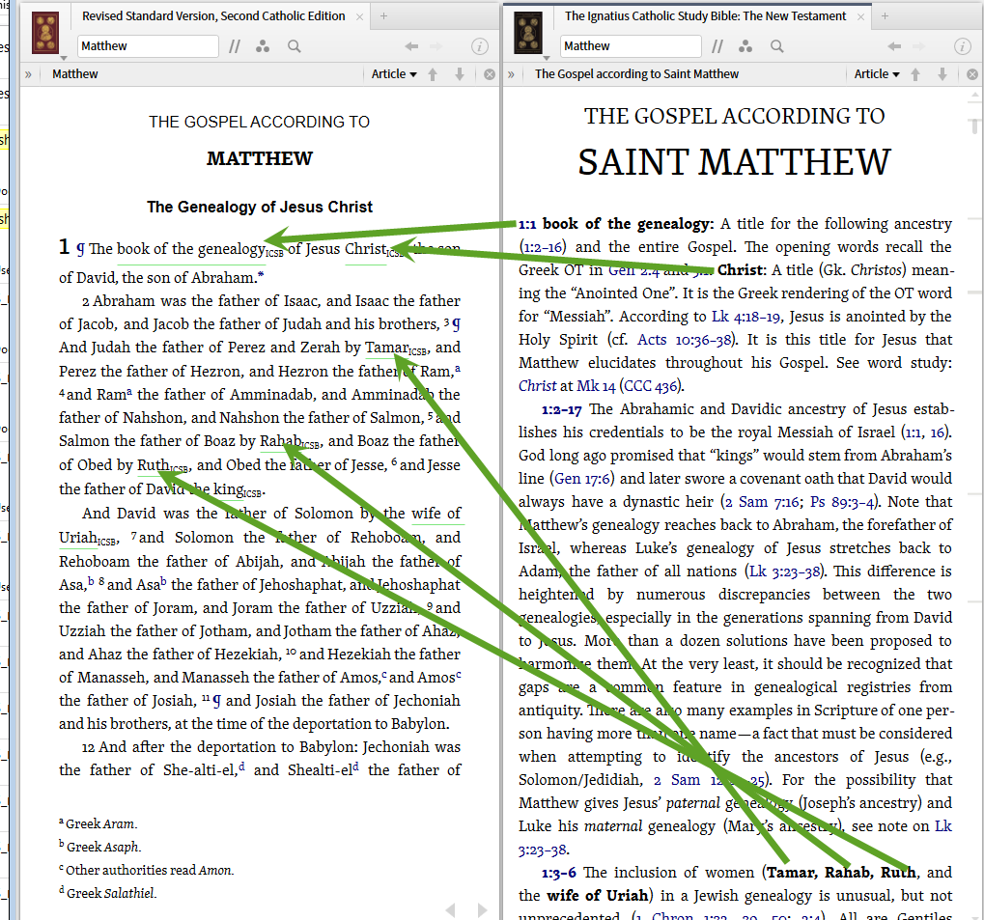Click the RSV reference box containing Matthew
The height and width of the screenshot is (920, 984).
pos(148,45)
